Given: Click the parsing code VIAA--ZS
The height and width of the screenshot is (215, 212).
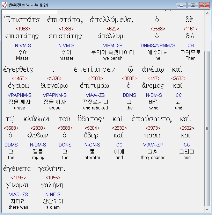Looking at the screenshot, I should (x=95, y=95).
